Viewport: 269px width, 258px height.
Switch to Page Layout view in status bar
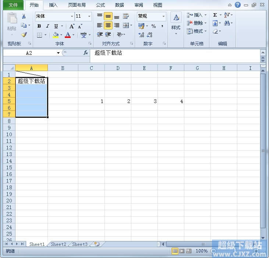click(182, 251)
